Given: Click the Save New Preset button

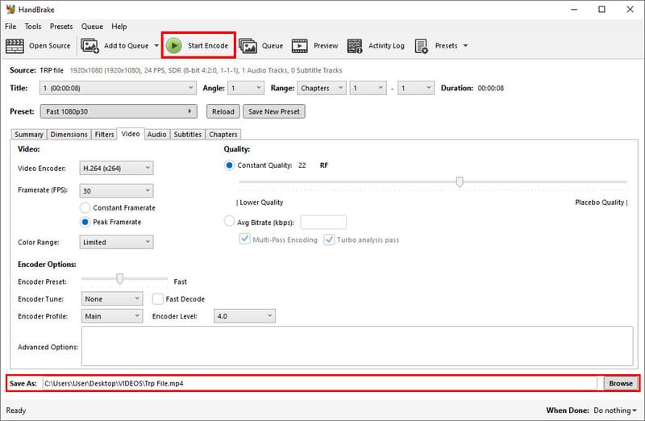Looking at the screenshot, I should (274, 111).
